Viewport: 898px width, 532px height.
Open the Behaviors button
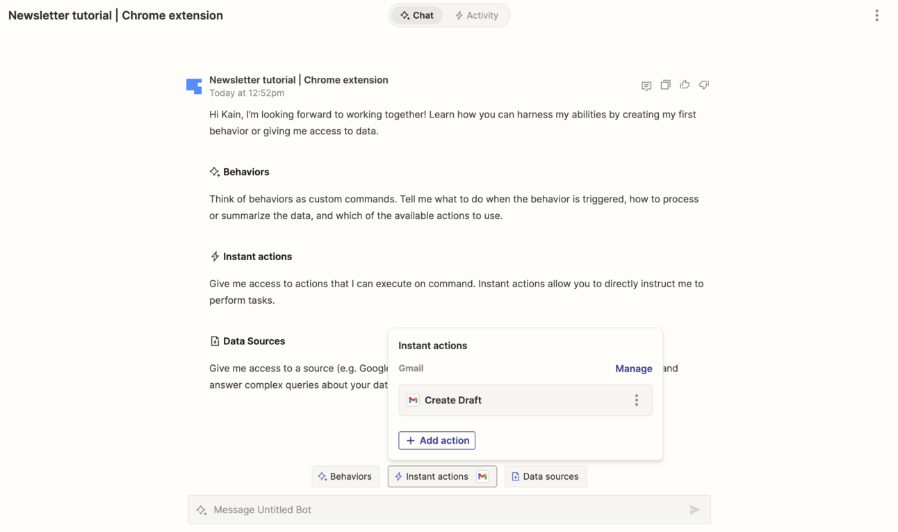click(x=345, y=476)
